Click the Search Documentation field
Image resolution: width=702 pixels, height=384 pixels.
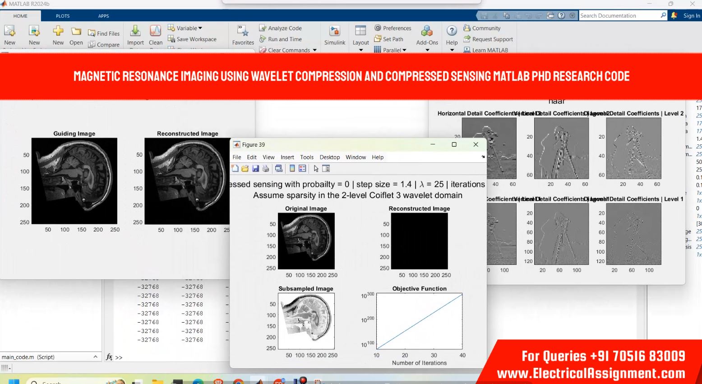tap(619, 16)
